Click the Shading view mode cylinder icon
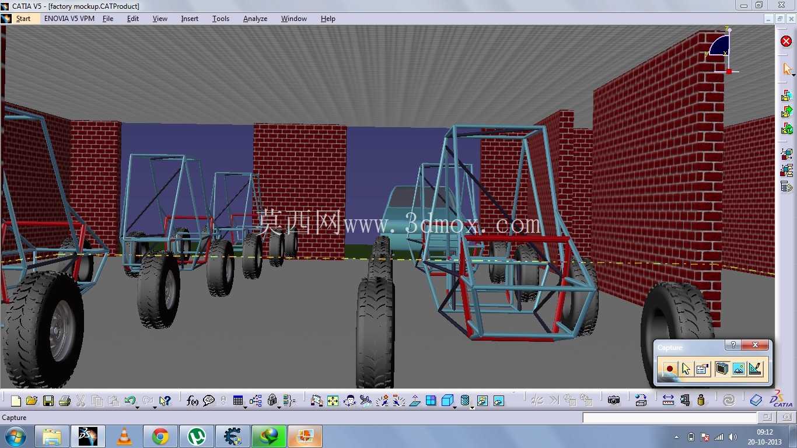Viewport: 797px width, 448px height. [464, 401]
